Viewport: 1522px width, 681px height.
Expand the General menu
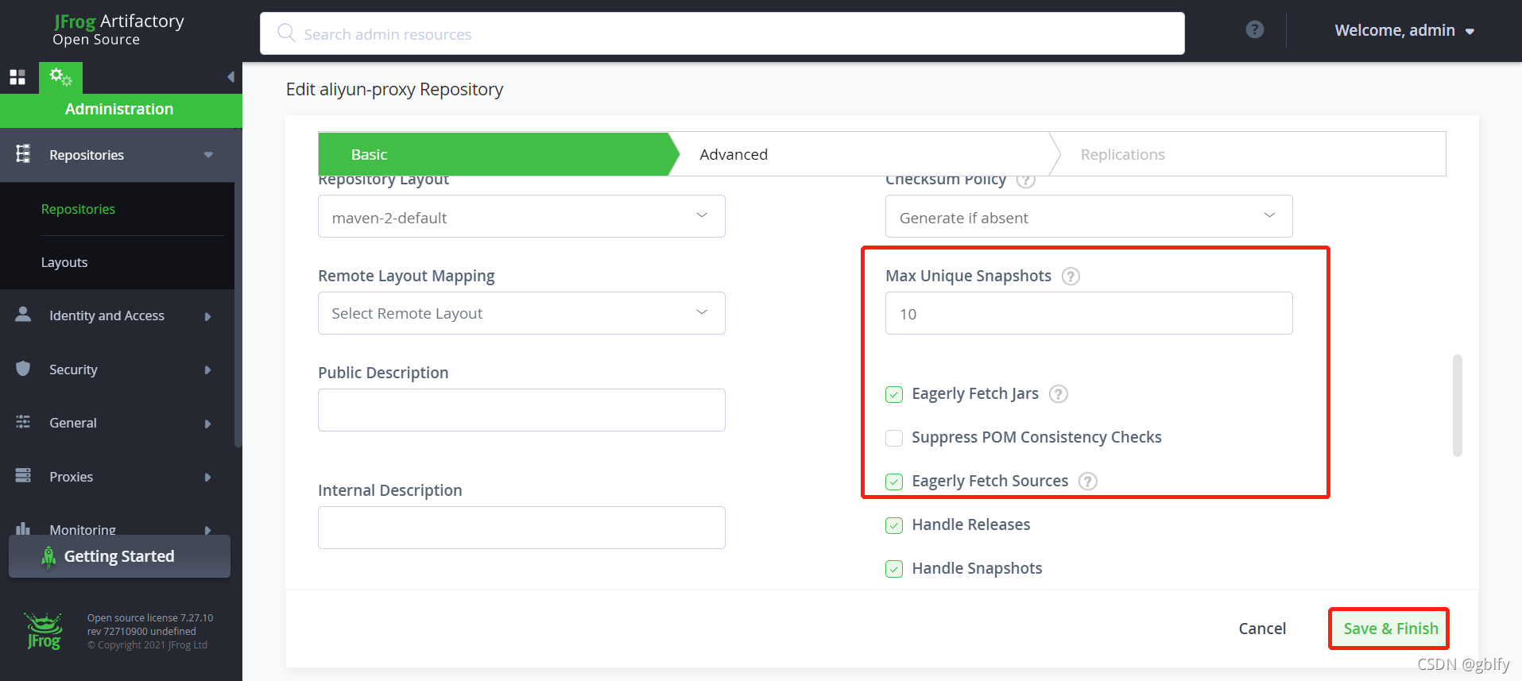[x=207, y=424]
